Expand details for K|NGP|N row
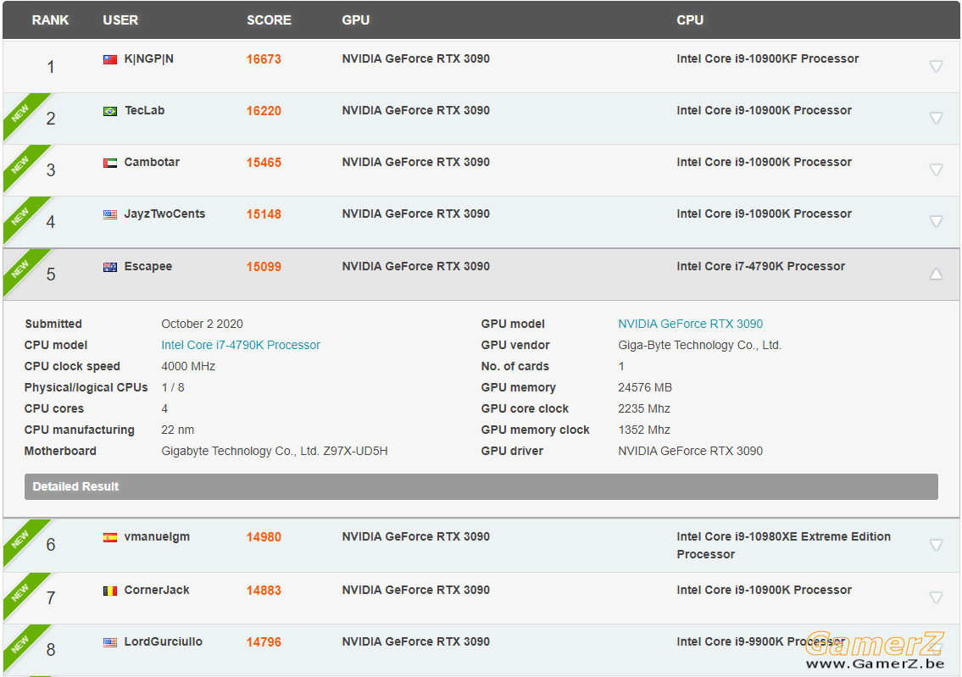Viewport: 962px width, 677px height. click(x=936, y=66)
